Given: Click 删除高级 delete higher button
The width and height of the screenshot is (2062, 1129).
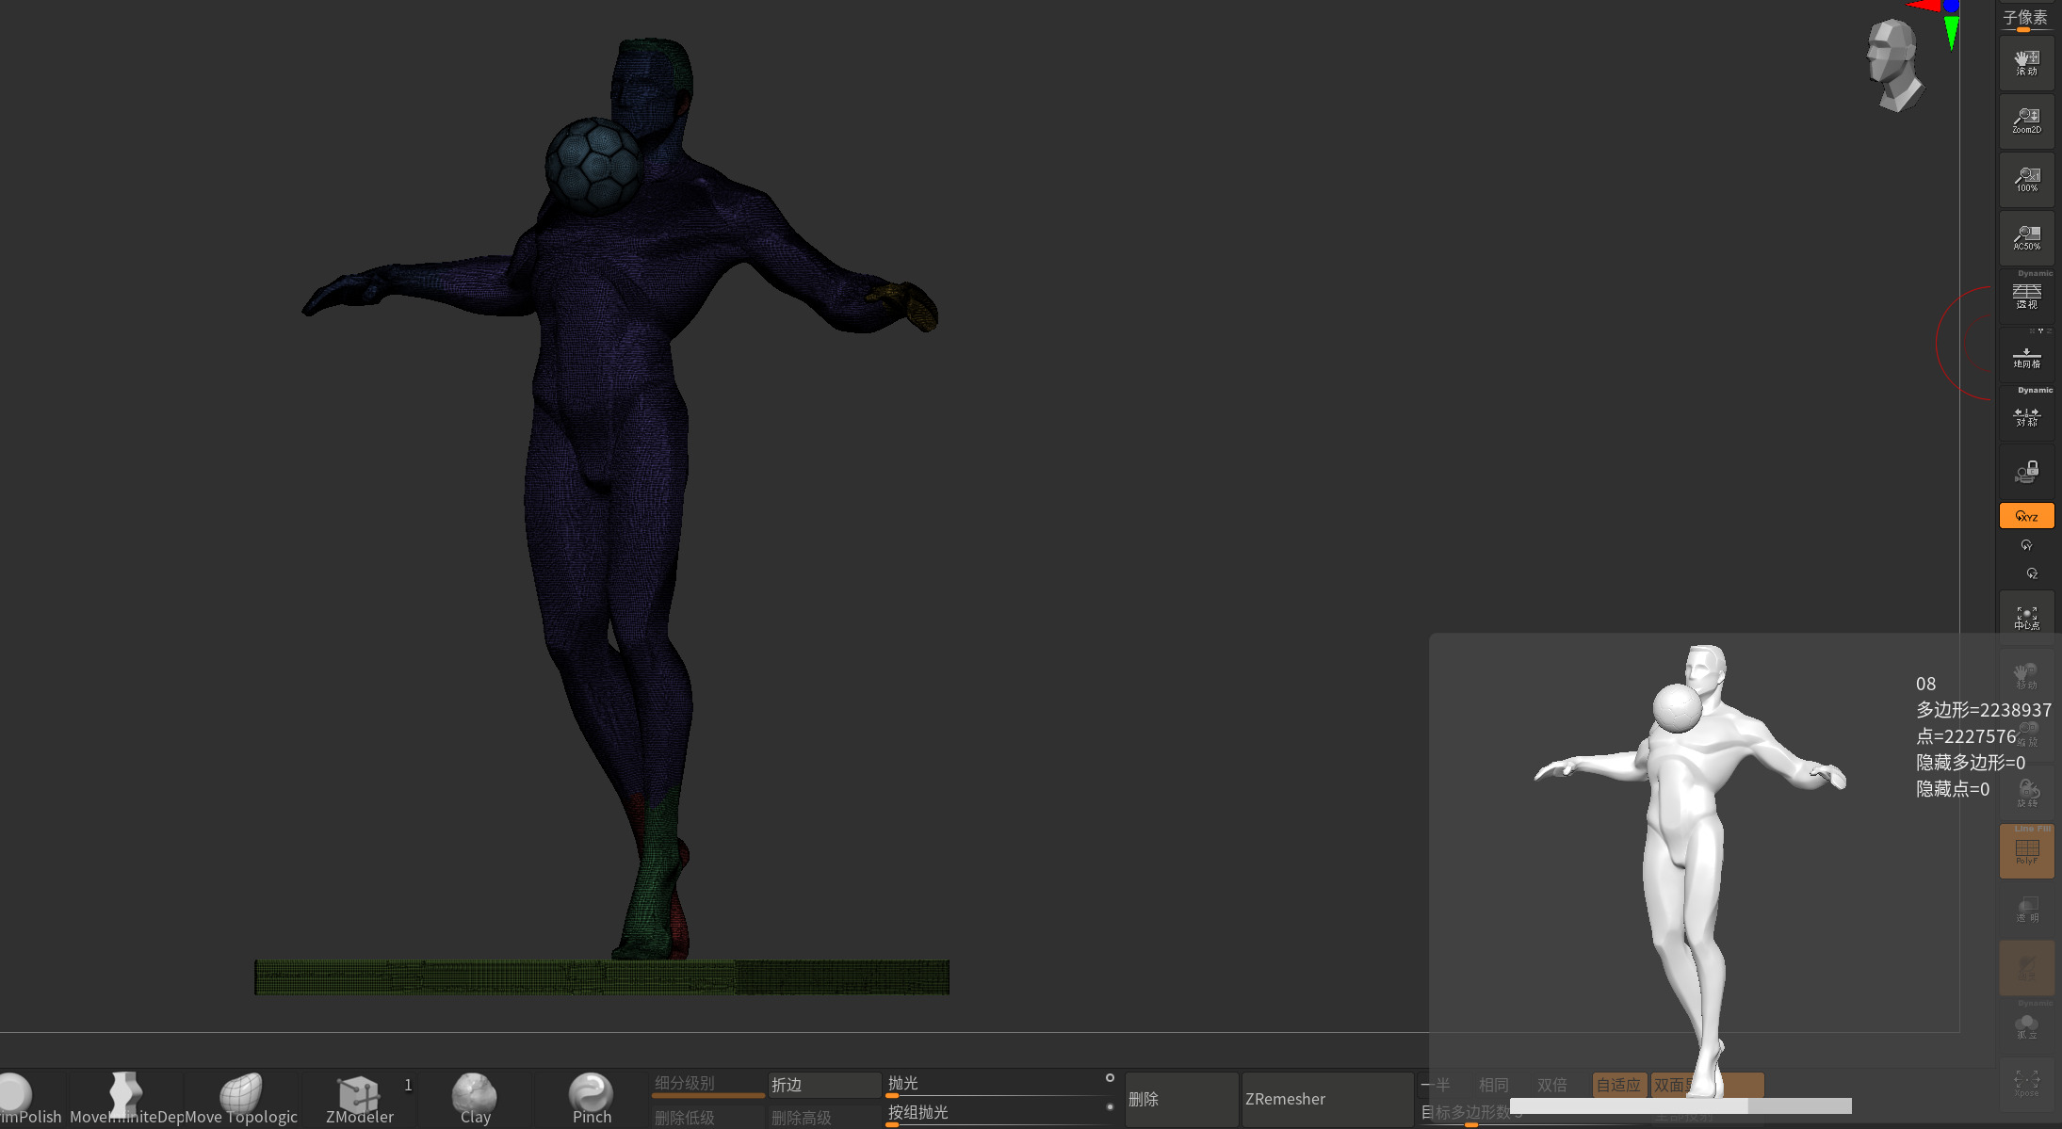Looking at the screenshot, I should pyautogui.click(x=824, y=1117).
